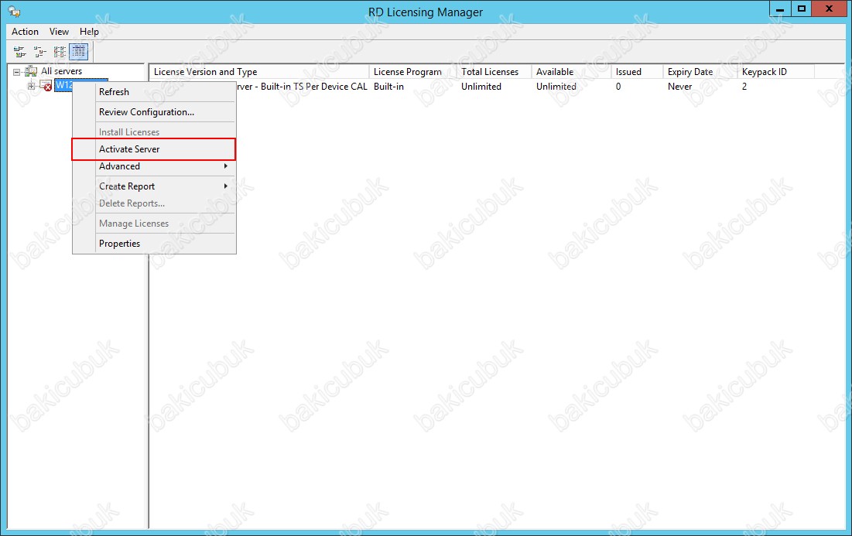Image resolution: width=852 pixels, height=536 pixels.
Task: Close the RD Licensing Manager window
Action: point(830,9)
